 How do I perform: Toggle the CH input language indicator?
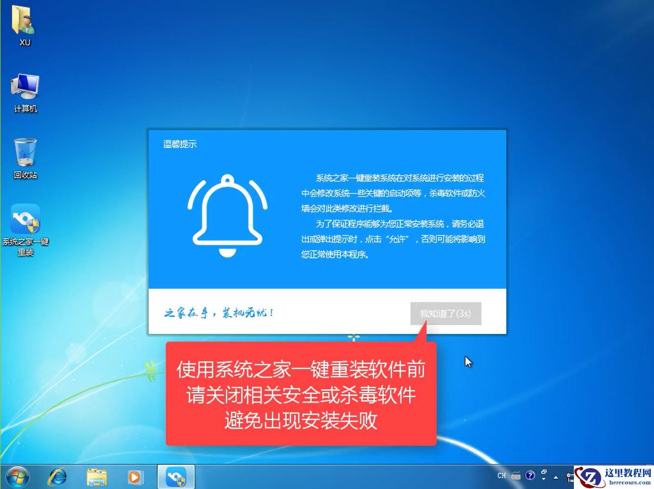(x=501, y=475)
